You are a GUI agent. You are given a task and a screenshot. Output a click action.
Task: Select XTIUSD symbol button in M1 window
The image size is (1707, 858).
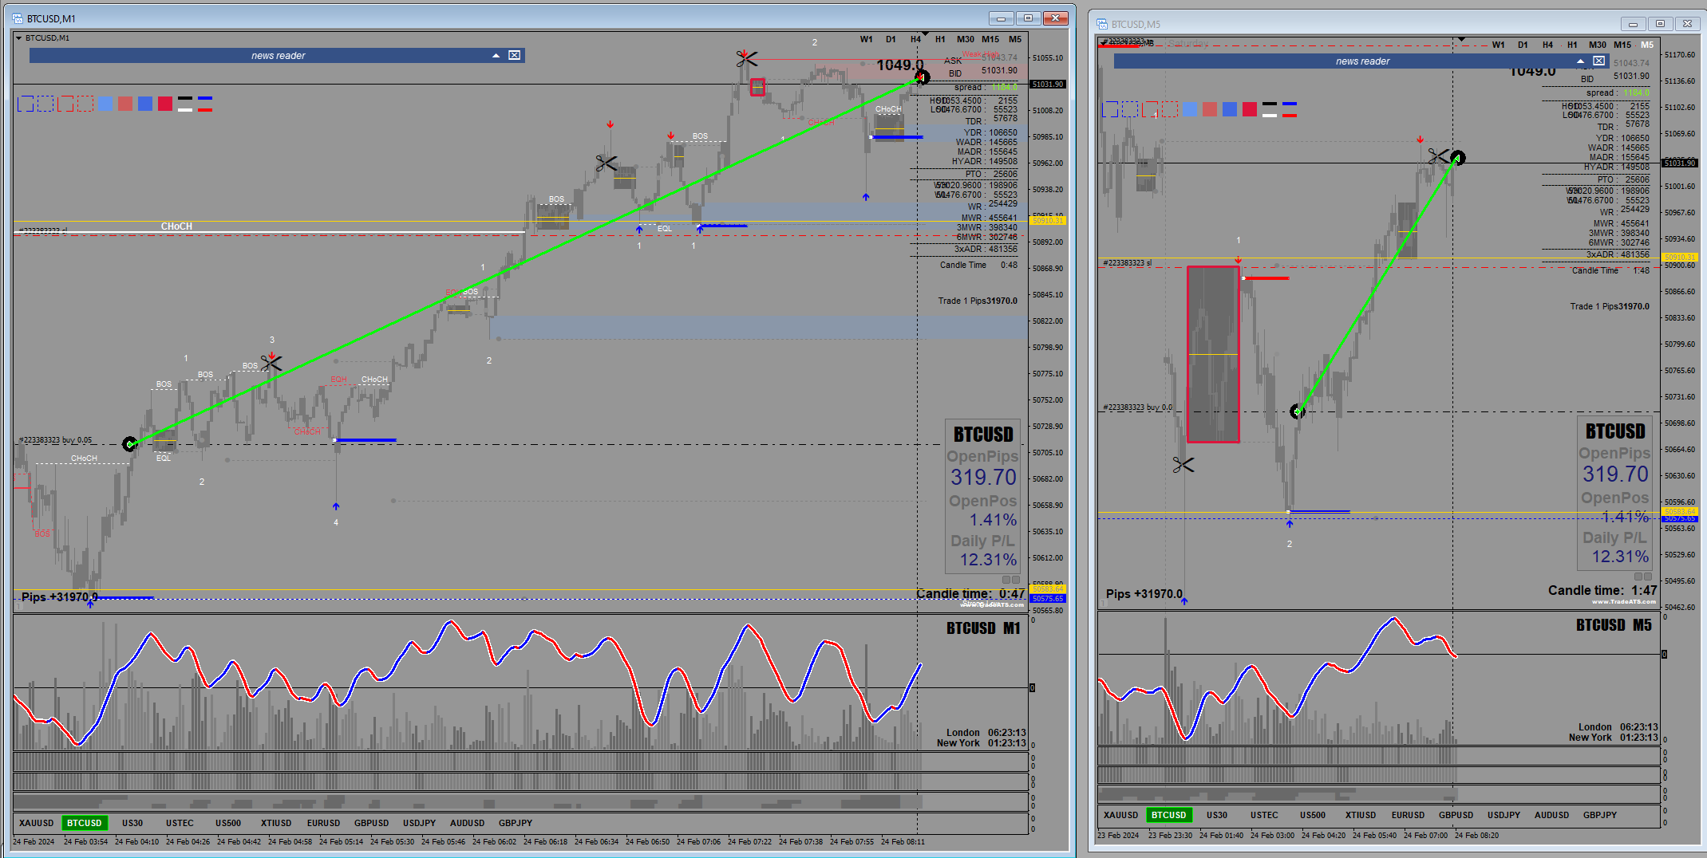click(276, 823)
